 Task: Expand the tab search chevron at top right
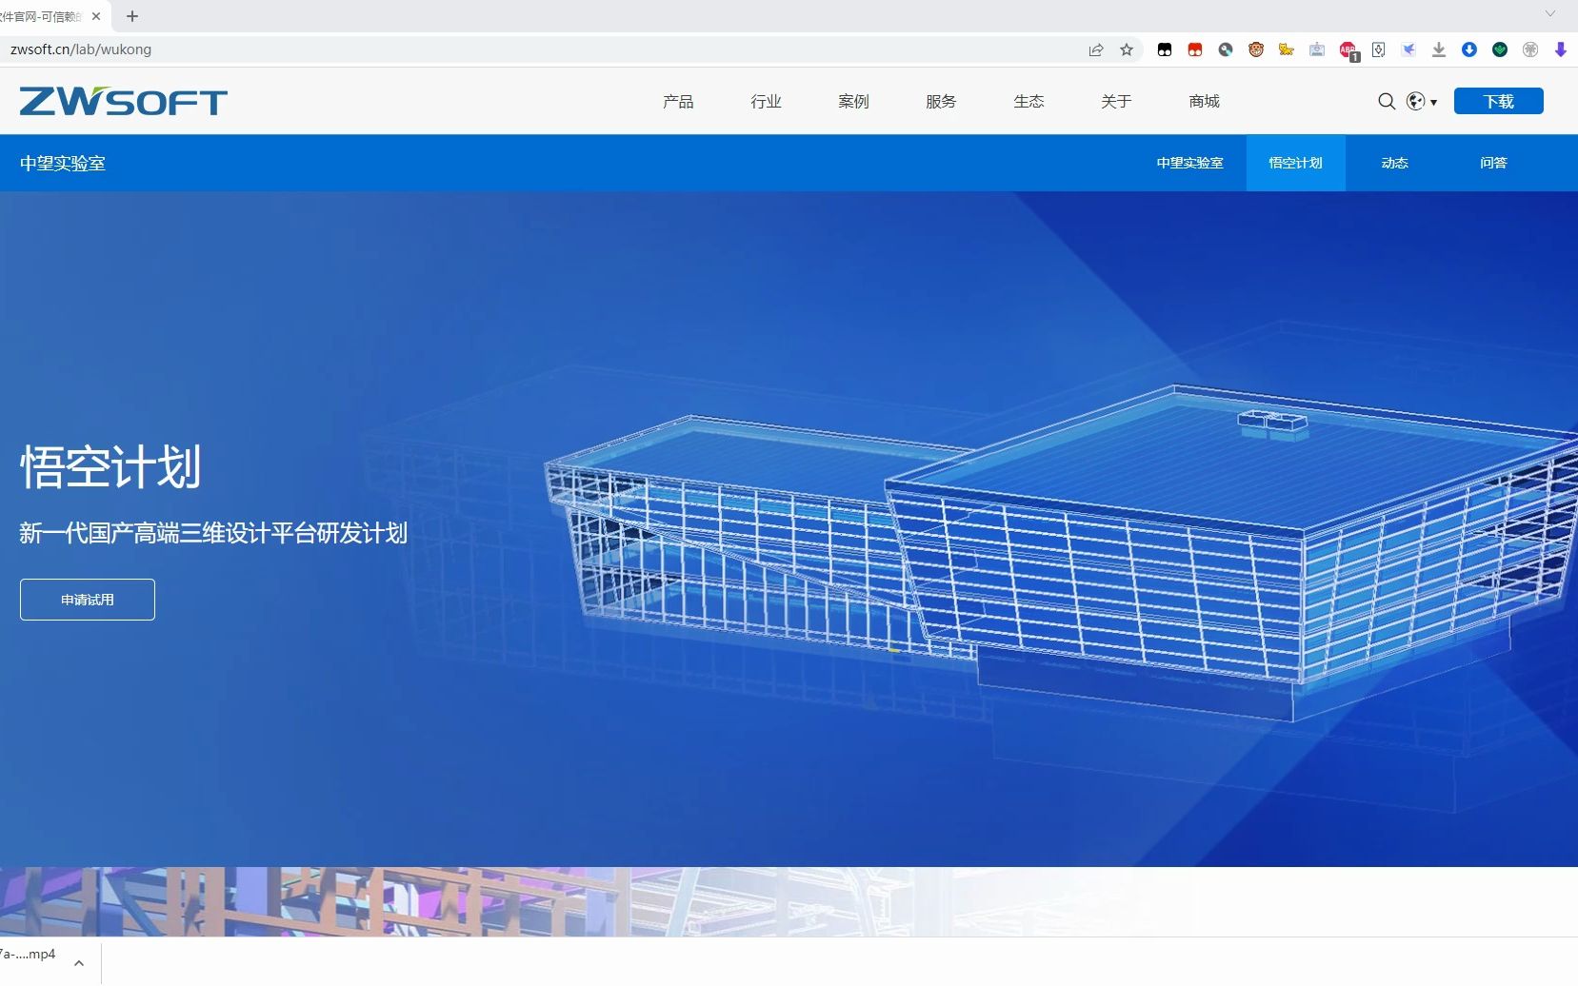tap(1549, 14)
